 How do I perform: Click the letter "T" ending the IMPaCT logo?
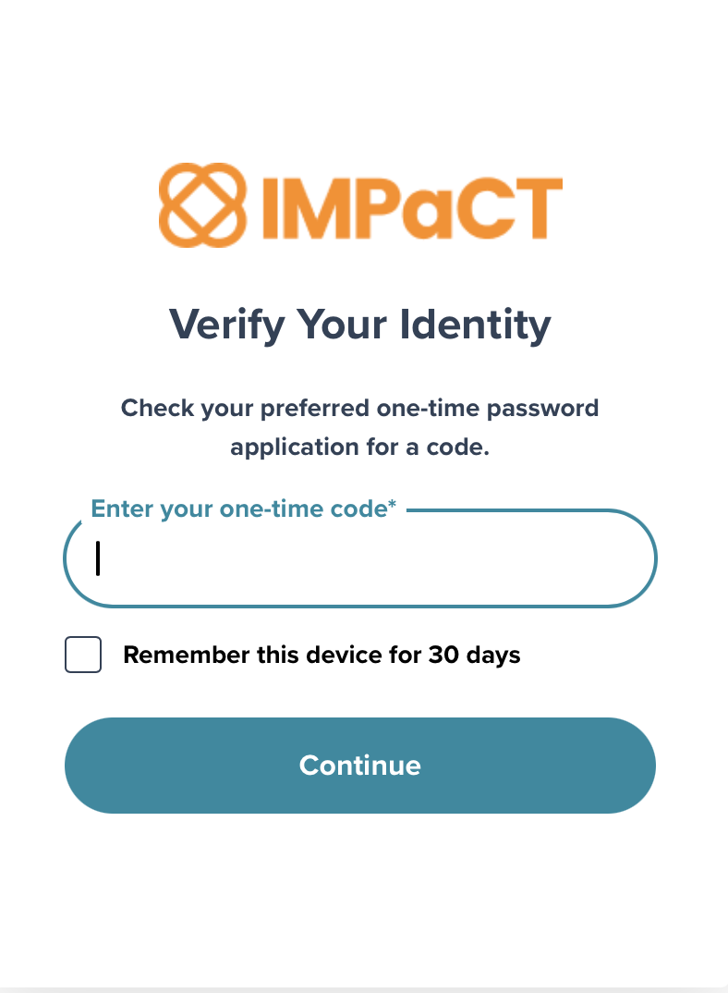tap(538, 208)
